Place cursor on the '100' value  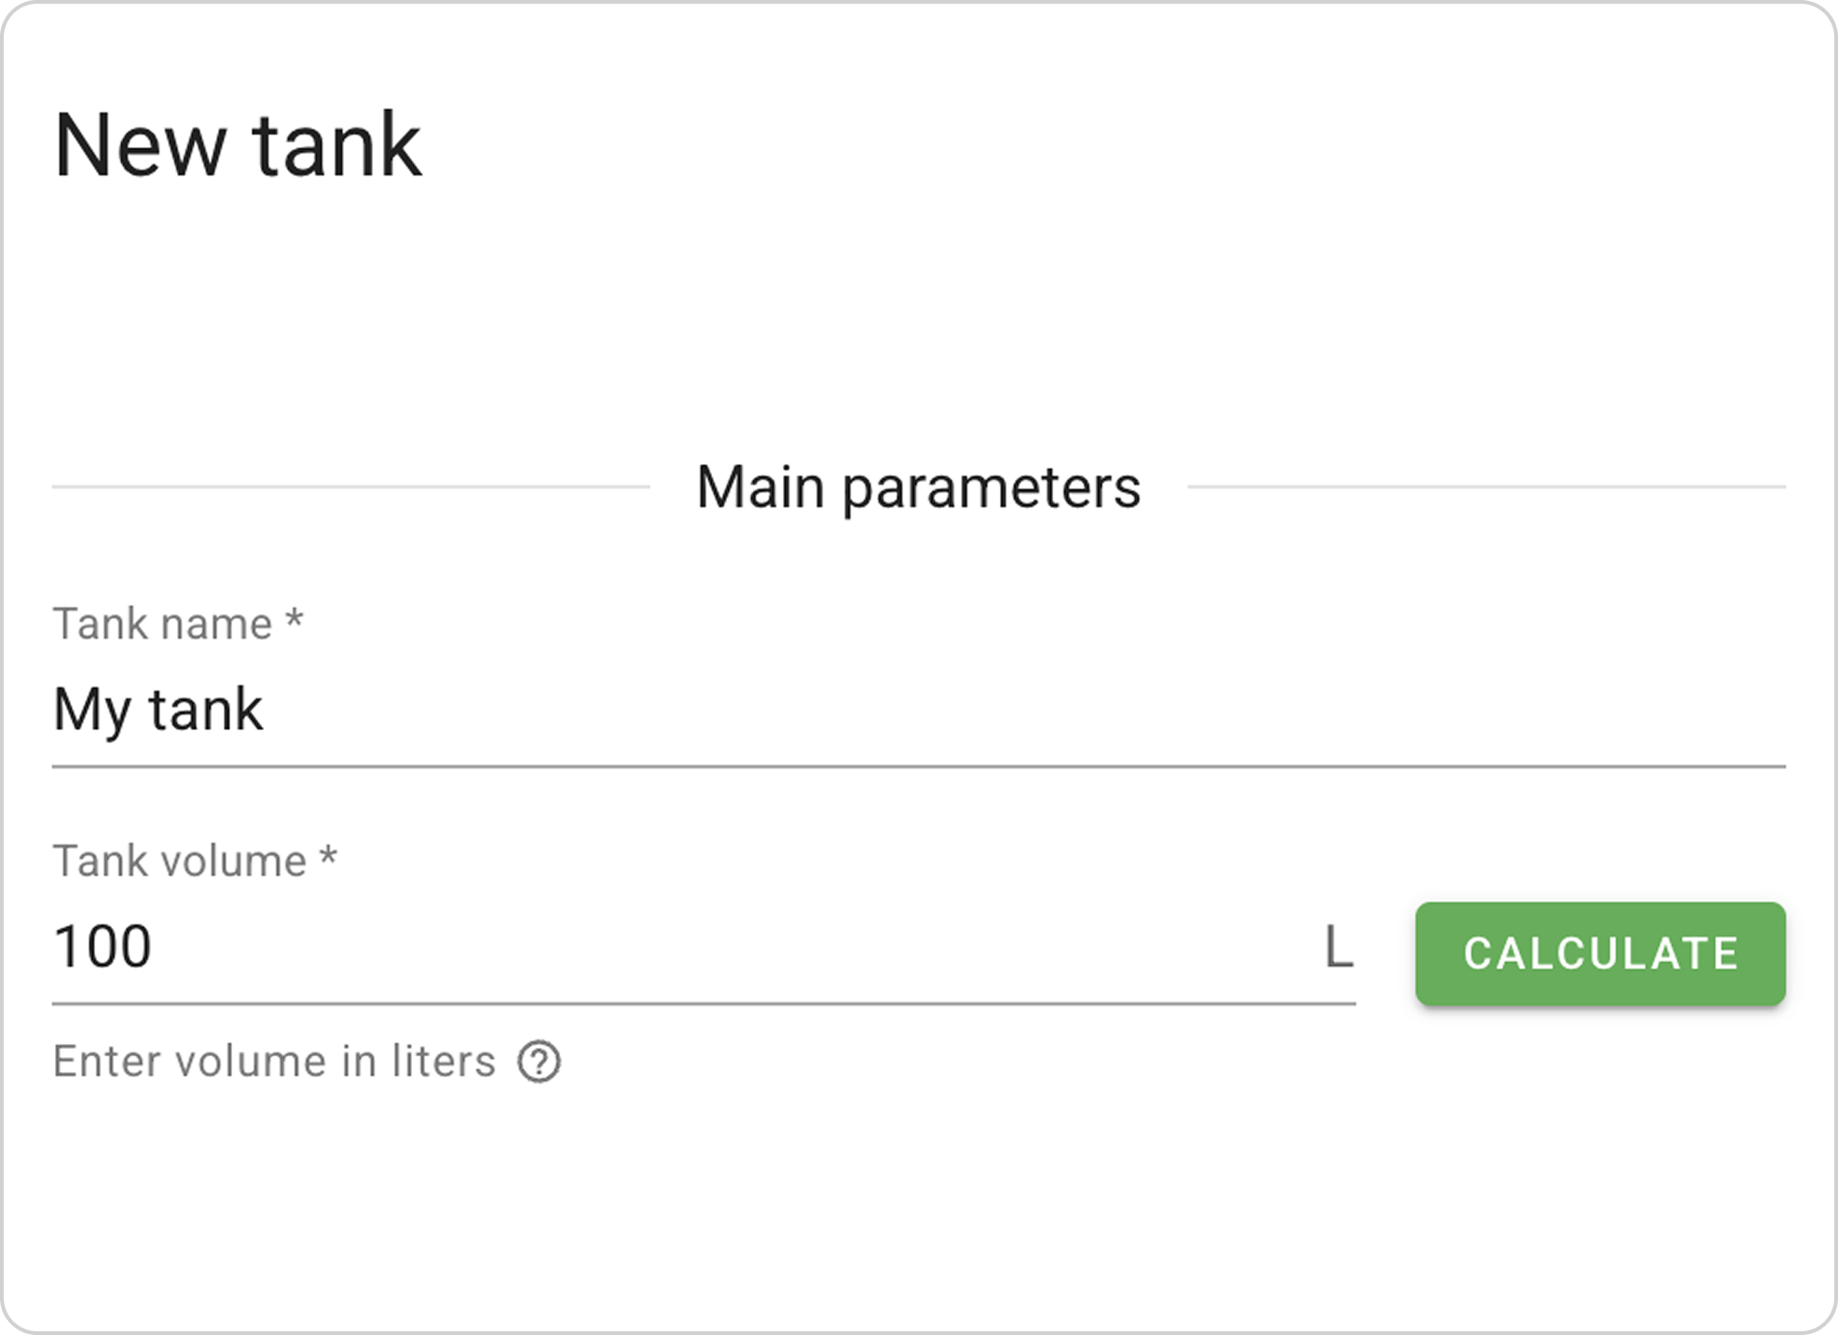pos(103,947)
